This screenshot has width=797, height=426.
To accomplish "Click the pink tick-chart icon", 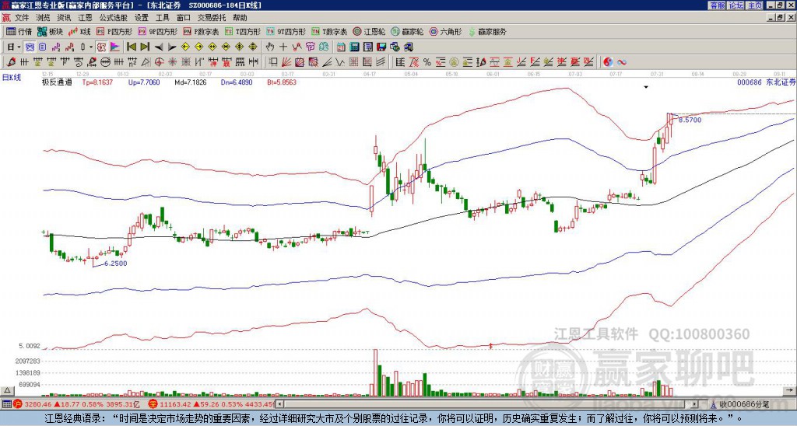I will point(56,47).
